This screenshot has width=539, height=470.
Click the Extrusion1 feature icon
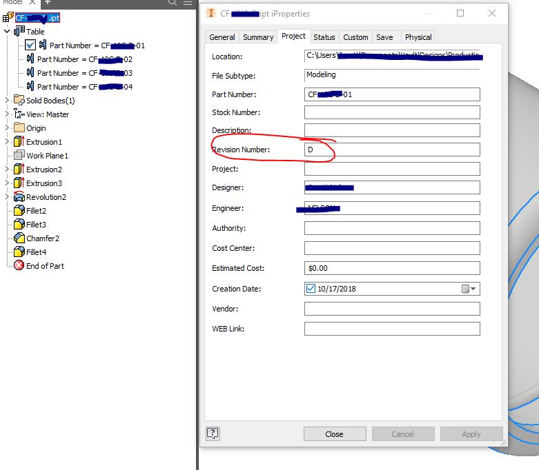[x=19, y=141]
